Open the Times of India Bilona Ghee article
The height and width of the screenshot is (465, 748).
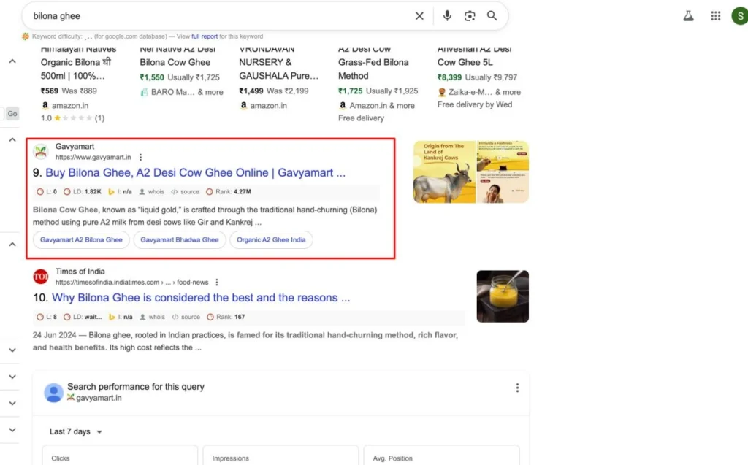tap(200, 298)
